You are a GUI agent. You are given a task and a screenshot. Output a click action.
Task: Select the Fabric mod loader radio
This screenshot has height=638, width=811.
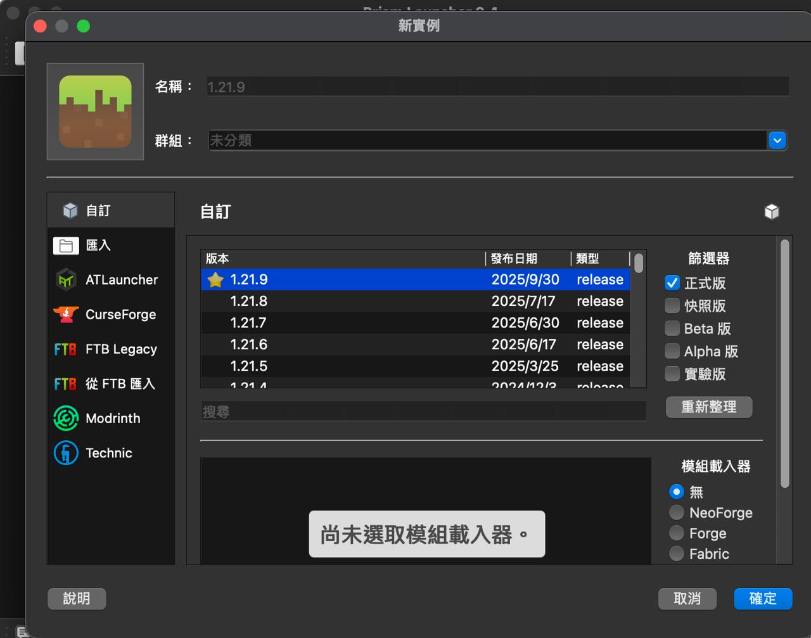(x=677, y=554)
